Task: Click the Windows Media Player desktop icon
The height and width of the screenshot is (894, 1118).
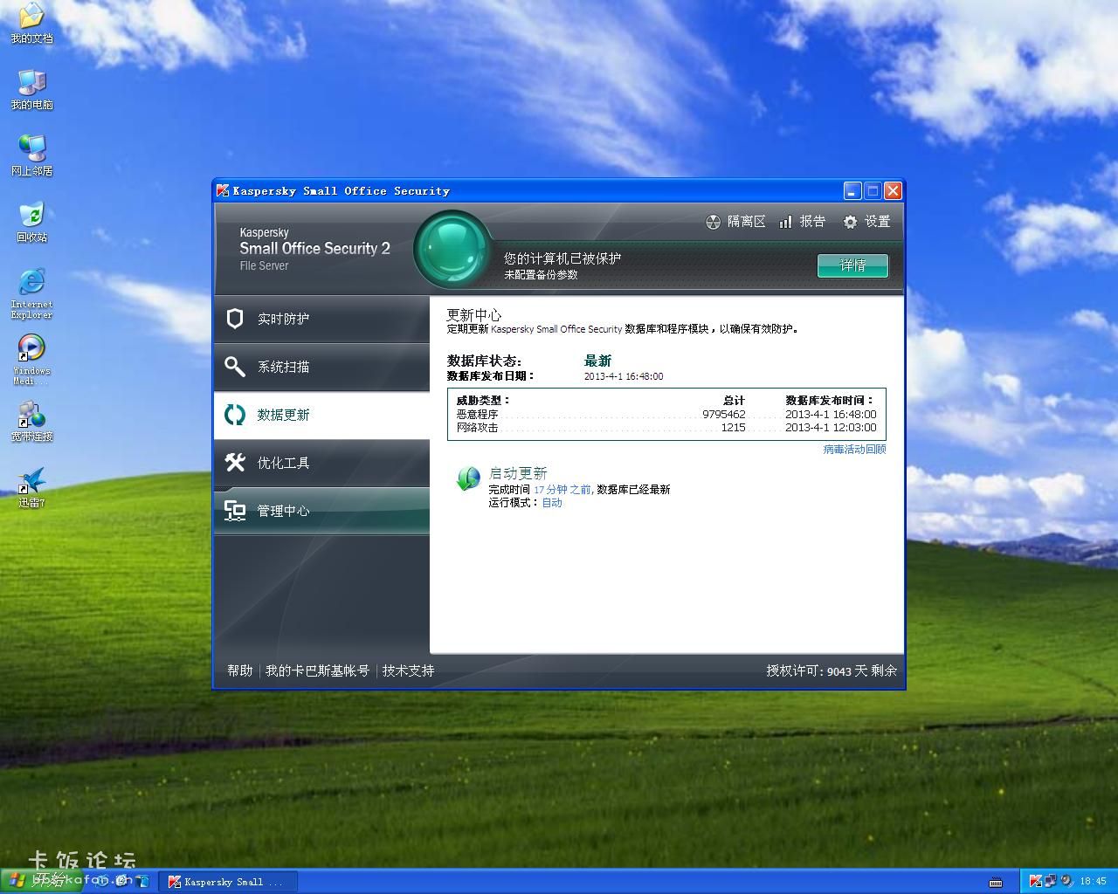Action: (x=31, y=360)
